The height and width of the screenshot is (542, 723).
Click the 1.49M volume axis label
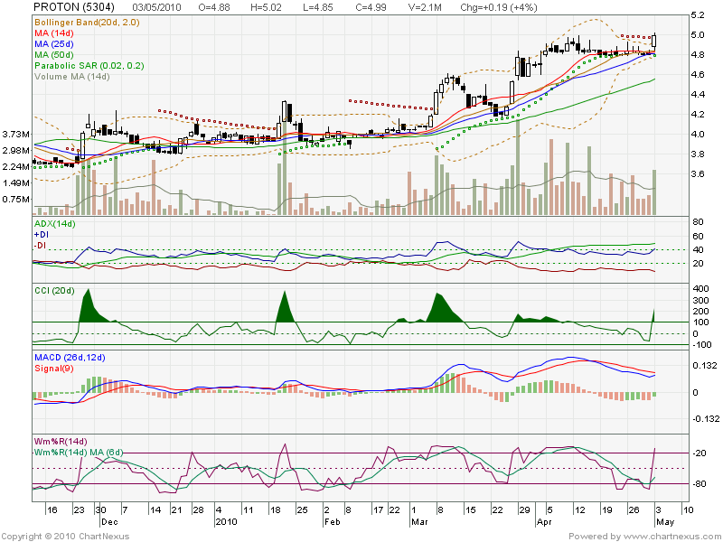pyautogui.click(x=16, y=183)
